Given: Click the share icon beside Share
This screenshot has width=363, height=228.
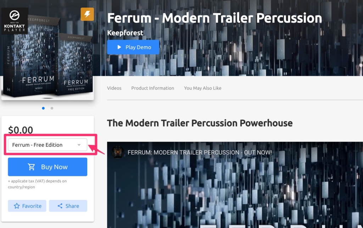Looking at the screenshot, I should coord(60,206).
